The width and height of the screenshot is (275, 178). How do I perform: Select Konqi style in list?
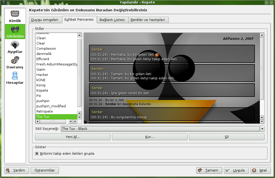(56, 85)
